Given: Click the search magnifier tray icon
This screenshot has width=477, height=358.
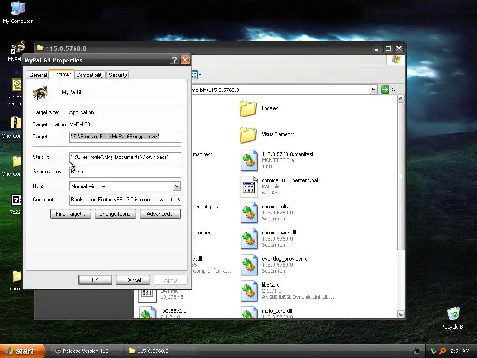Looking at the screenshot, I should pyautogui.click(x=443, y=351).
